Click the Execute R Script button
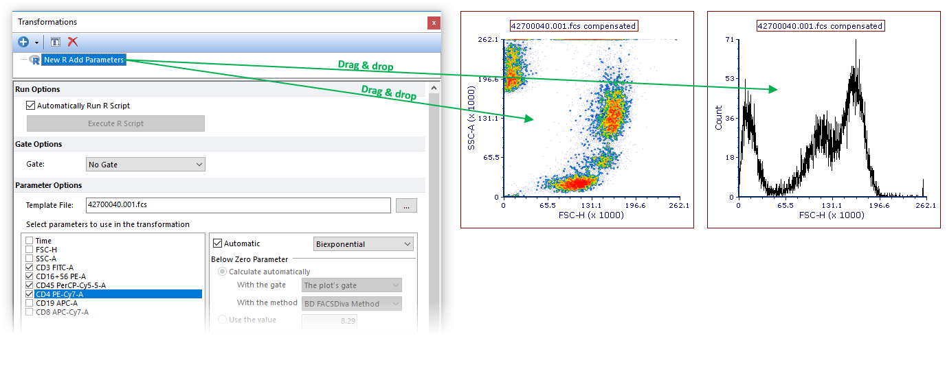The image size is (947, 369). [x=115, y=123]
